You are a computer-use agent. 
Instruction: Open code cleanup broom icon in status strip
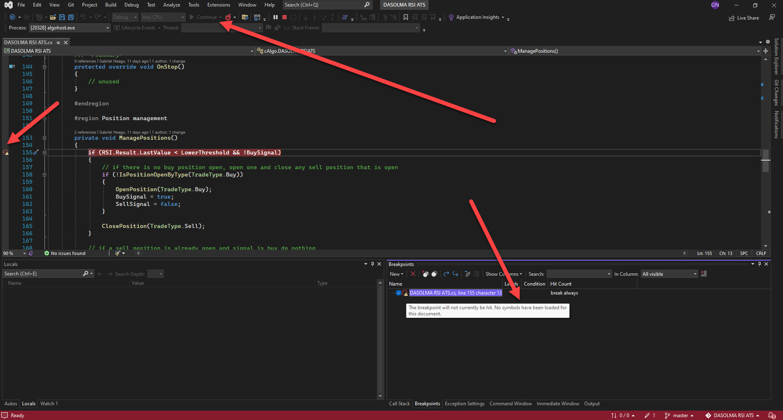118,253
